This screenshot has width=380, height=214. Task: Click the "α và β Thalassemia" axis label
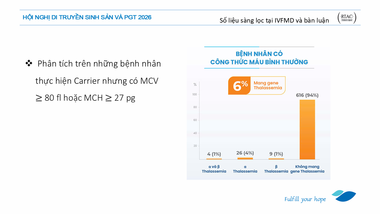[x=214, y=169]
